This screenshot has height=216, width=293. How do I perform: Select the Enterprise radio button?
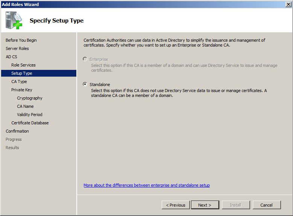pos(85,59)
